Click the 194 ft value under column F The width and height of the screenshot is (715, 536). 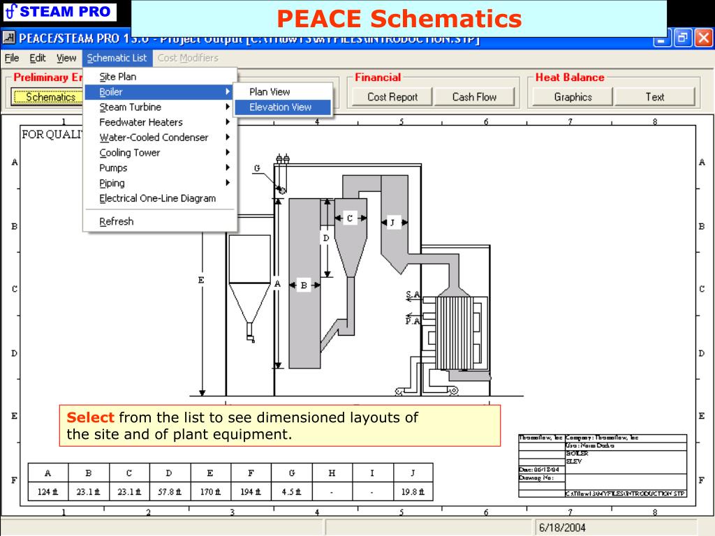[x=251, y=492]
